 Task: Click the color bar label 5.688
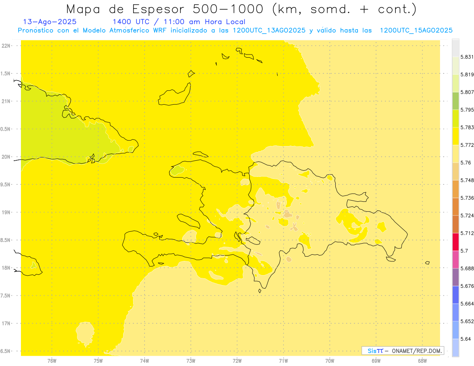tap(467, 268)
